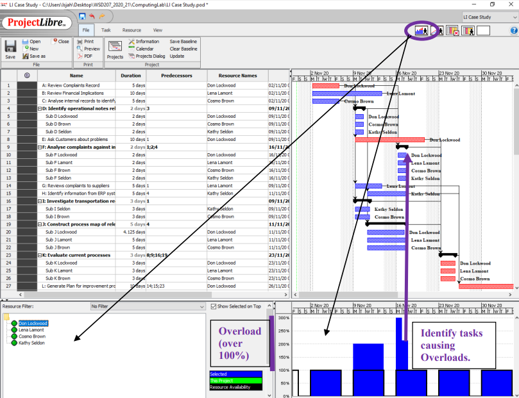The image size is (519, 398).
Task: Switch to the Resource ribbon tab
Action: [132, 30]
